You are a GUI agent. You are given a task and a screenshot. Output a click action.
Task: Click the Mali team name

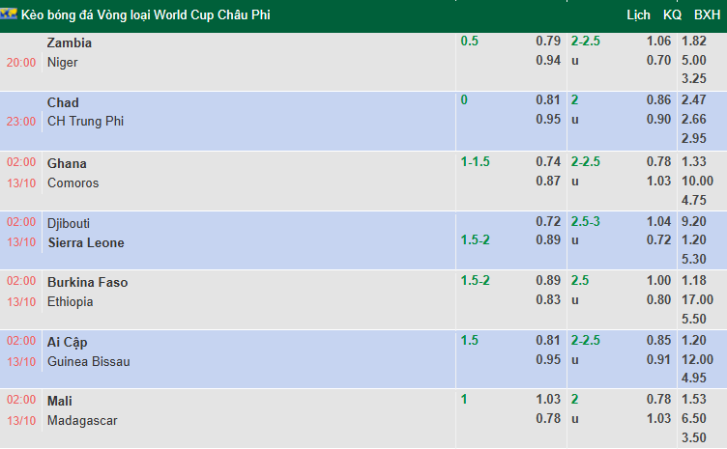click(x=60, y=401)
